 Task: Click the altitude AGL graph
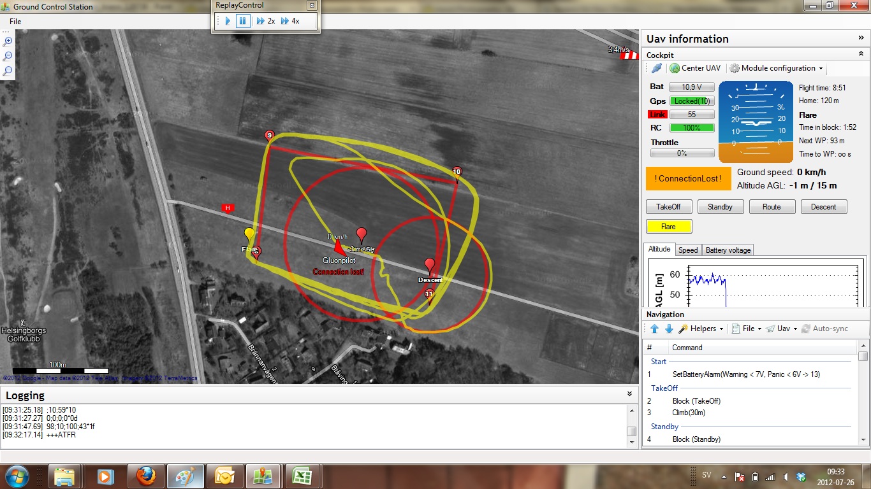[x=756, y=283]
